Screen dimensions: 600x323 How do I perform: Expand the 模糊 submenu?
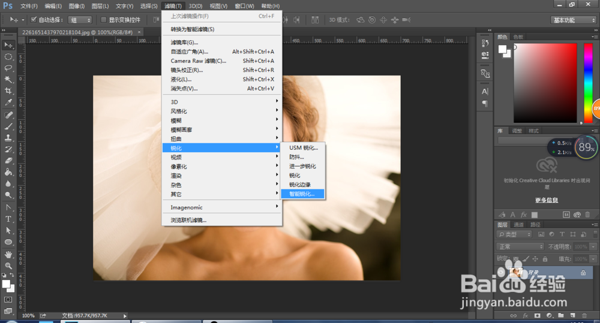[222, 120]
